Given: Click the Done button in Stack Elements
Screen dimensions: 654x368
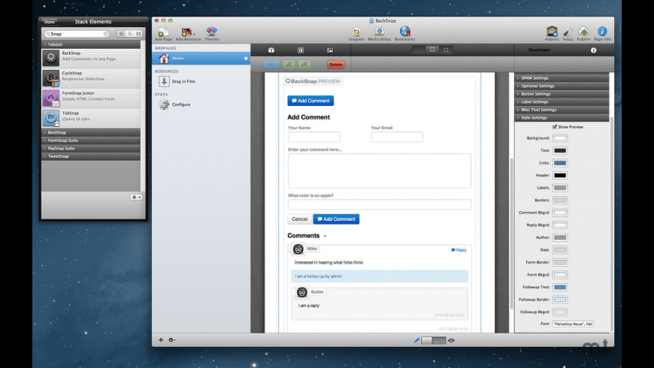Looking at the screenshot, I should [49, 22].
